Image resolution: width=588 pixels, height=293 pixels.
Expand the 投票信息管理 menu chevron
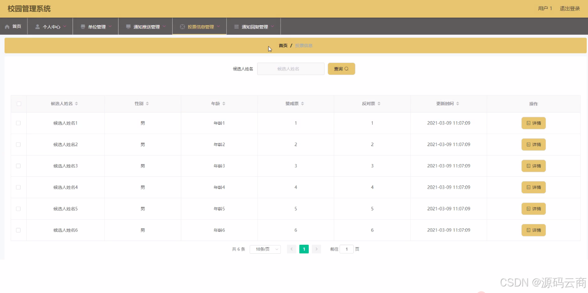click(x=219, y=27)
